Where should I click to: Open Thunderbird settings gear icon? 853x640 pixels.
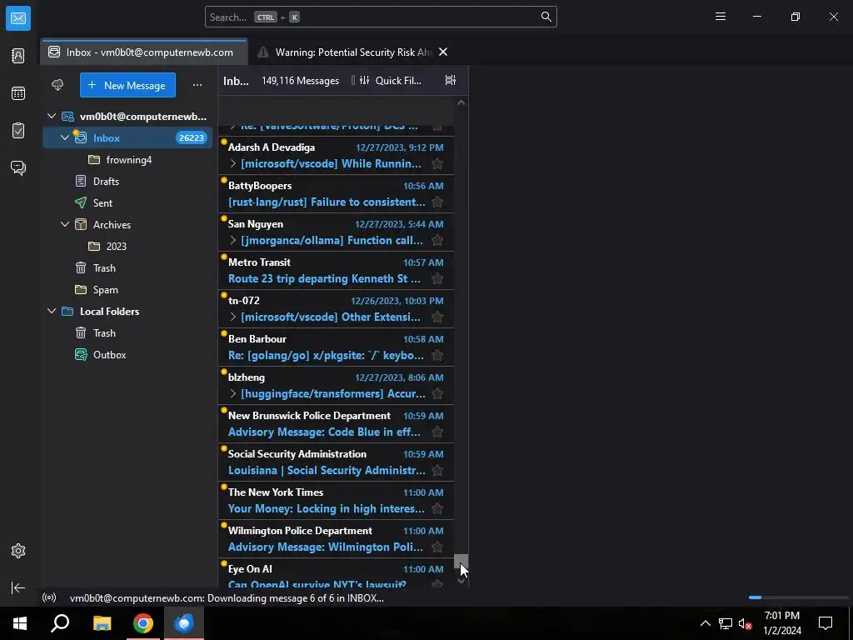18,551
